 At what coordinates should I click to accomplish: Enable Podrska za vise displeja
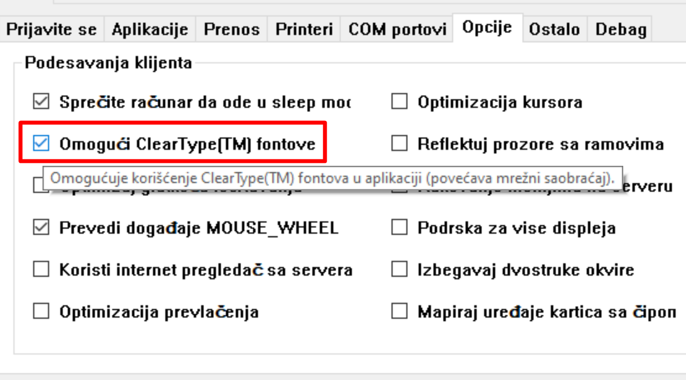399,228
